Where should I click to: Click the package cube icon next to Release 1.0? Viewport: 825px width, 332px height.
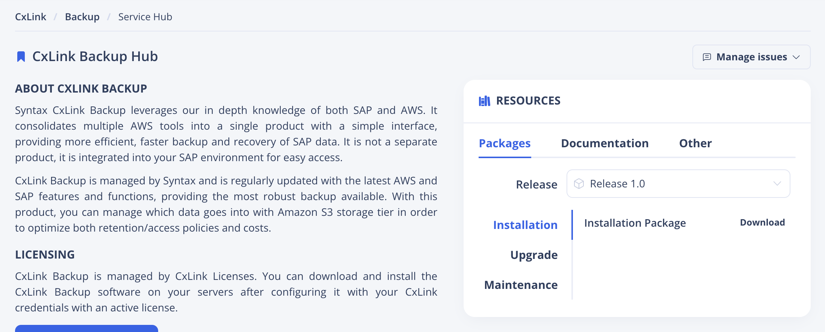point(579,184)
